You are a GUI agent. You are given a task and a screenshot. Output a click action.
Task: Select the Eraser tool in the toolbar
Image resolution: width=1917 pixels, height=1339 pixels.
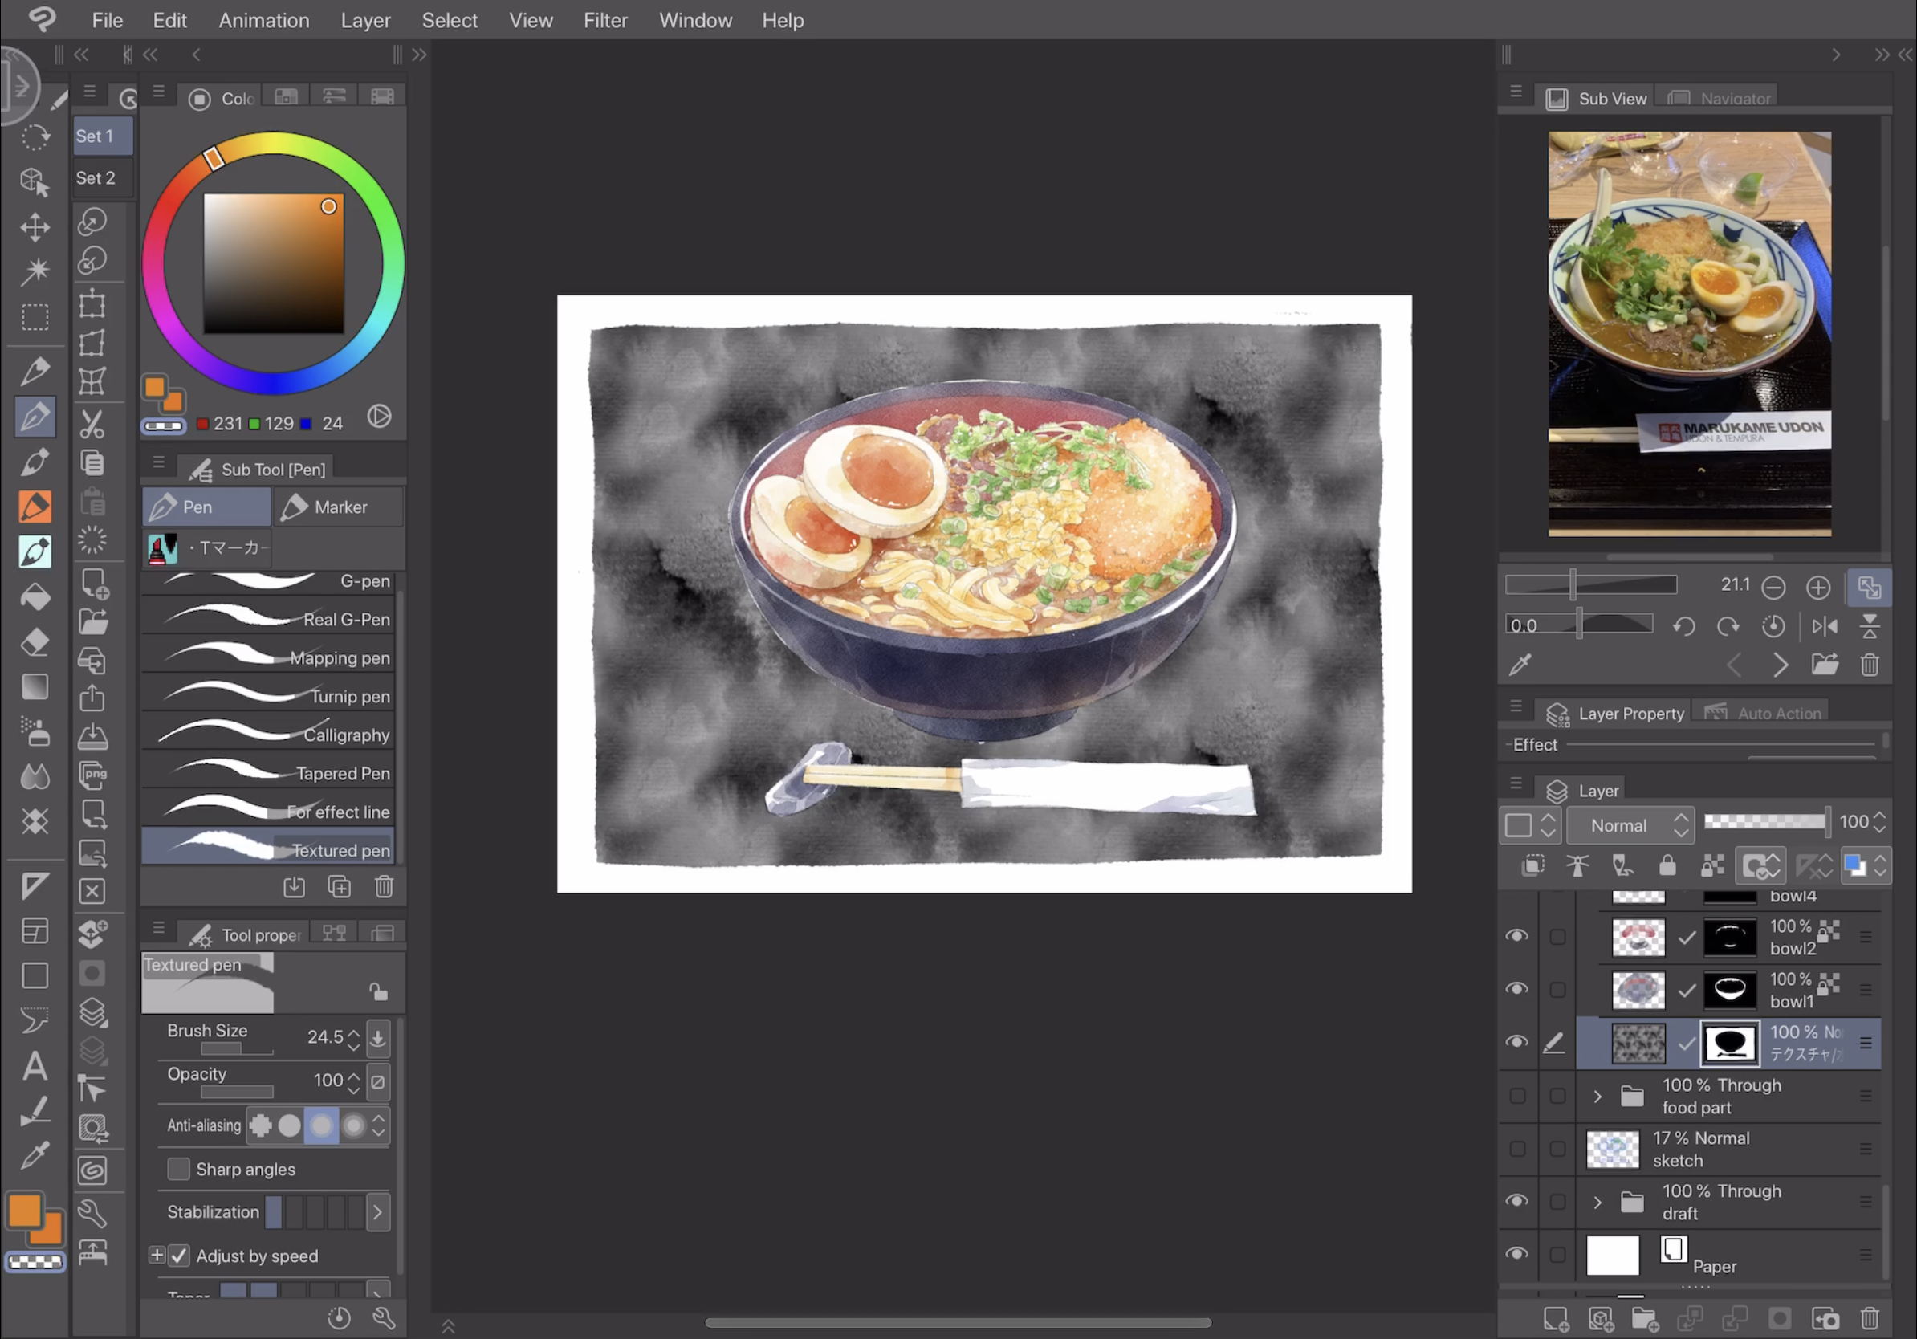pyautogui.click(x=35, y=641)
